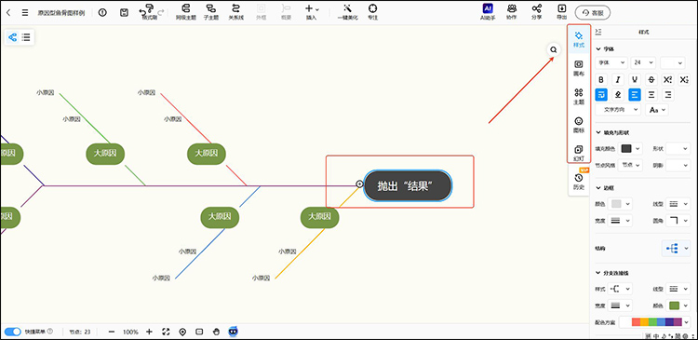Click the dark fill color swatch
The height and width of the screenshot is (340, 698).
click(x=626, y=148)
